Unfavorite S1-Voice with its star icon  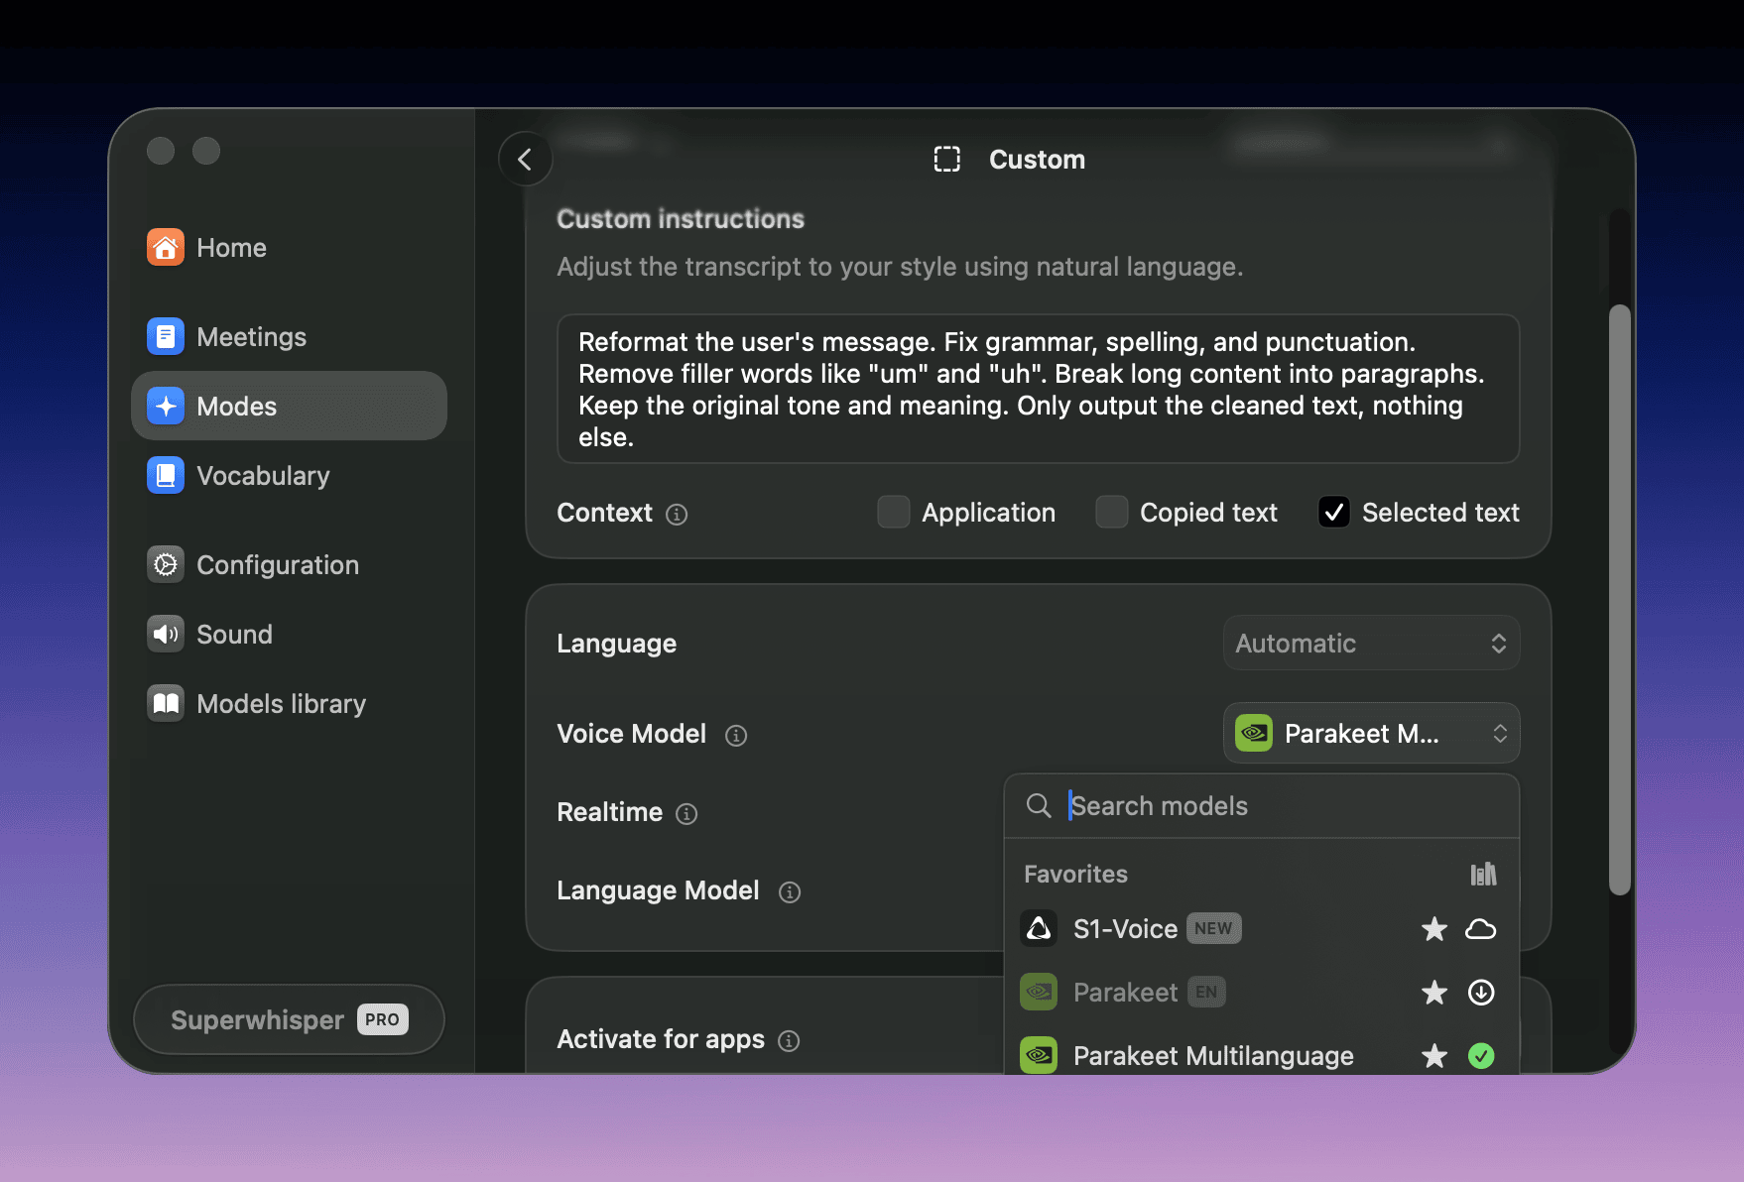[1434, 929]
